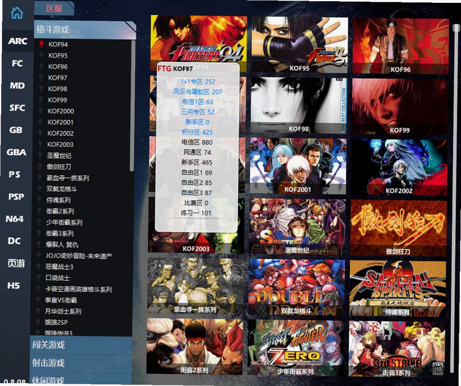Select KOF96 in the game list
Viewport: 461px width, 386px height.
pos(58,66)
